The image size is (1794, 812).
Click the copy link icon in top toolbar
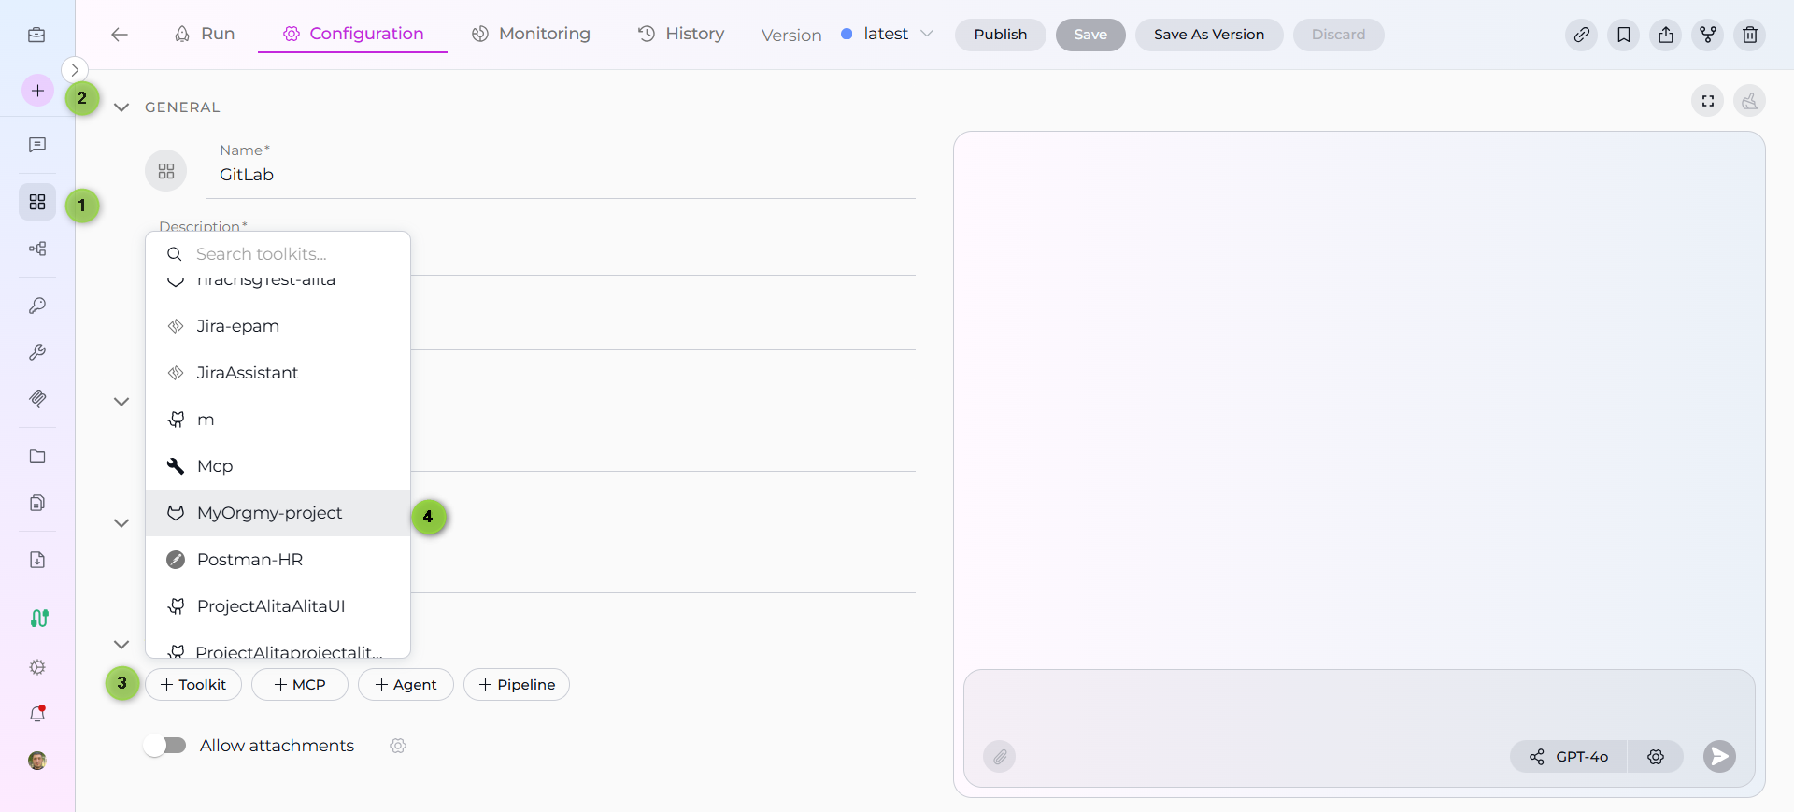click(1581, 35)
